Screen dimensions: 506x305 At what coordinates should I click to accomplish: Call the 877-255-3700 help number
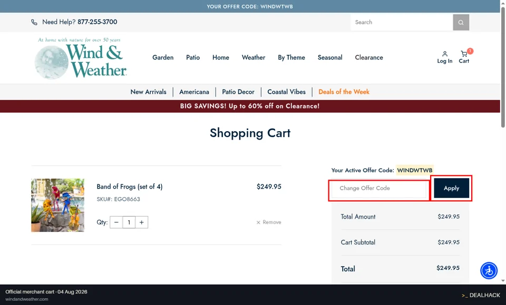[x=97, y=22]
